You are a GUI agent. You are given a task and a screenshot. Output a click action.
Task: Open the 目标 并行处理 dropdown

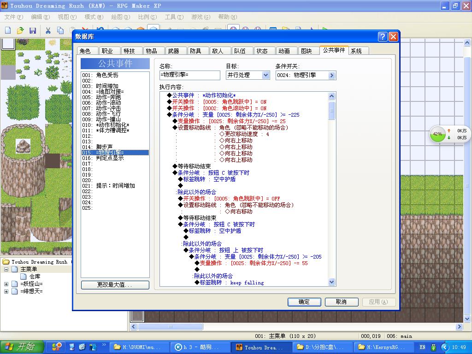click(x=265, y=75)
